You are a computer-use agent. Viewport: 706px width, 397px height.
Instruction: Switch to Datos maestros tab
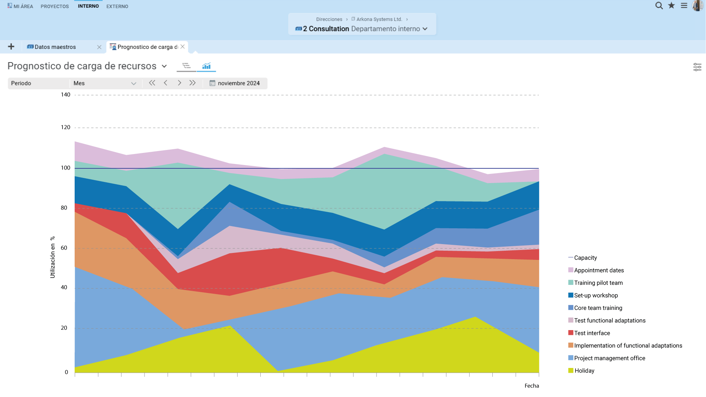coord(55,47)
